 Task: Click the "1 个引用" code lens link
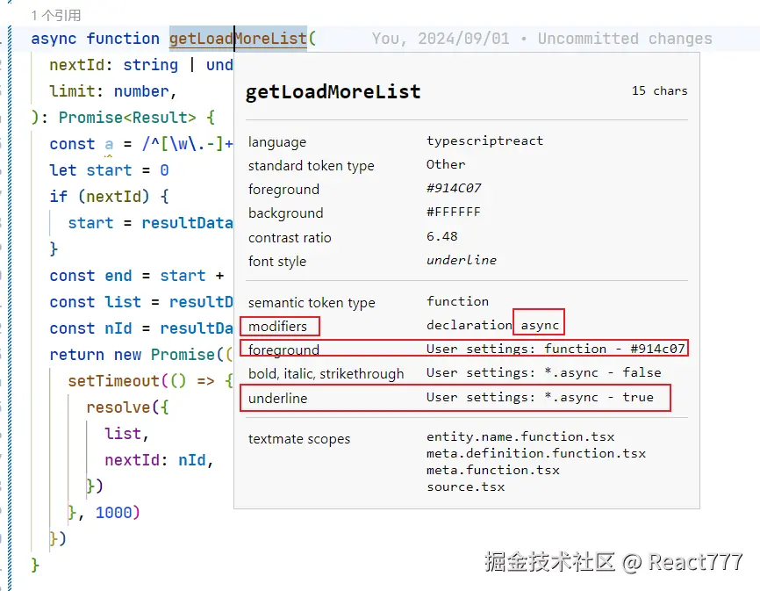coord(55,16)
